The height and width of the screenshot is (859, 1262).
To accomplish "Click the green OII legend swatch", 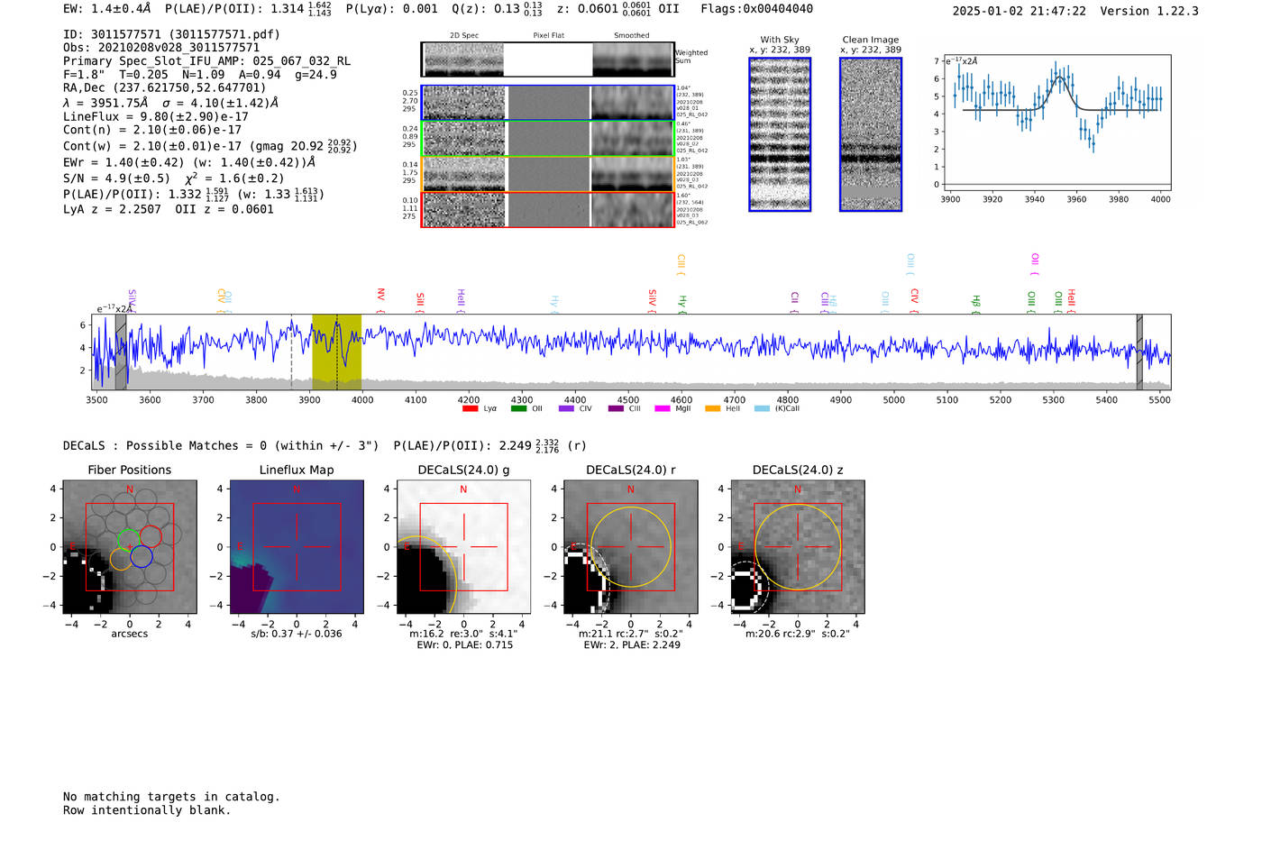I will click(x=518, y=409).
